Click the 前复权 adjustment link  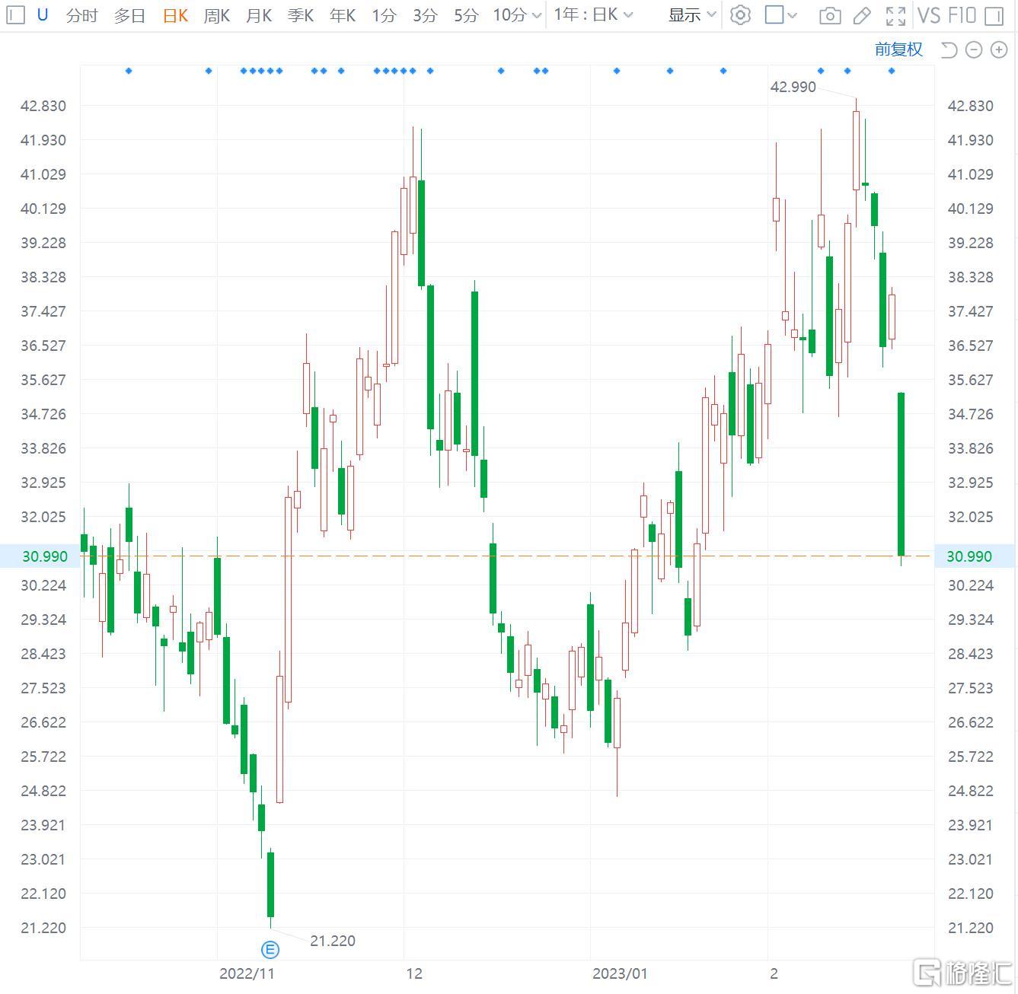pos(898,49)
